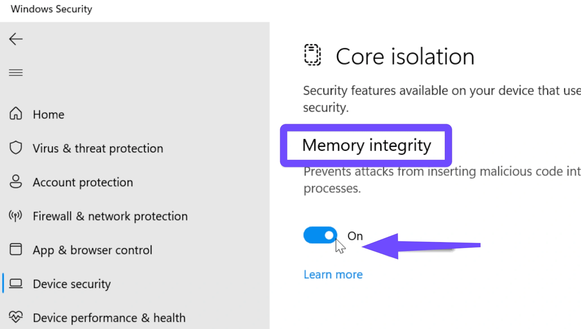
Task: Click the Device security laptop icon
Action: tap(16, 284)
